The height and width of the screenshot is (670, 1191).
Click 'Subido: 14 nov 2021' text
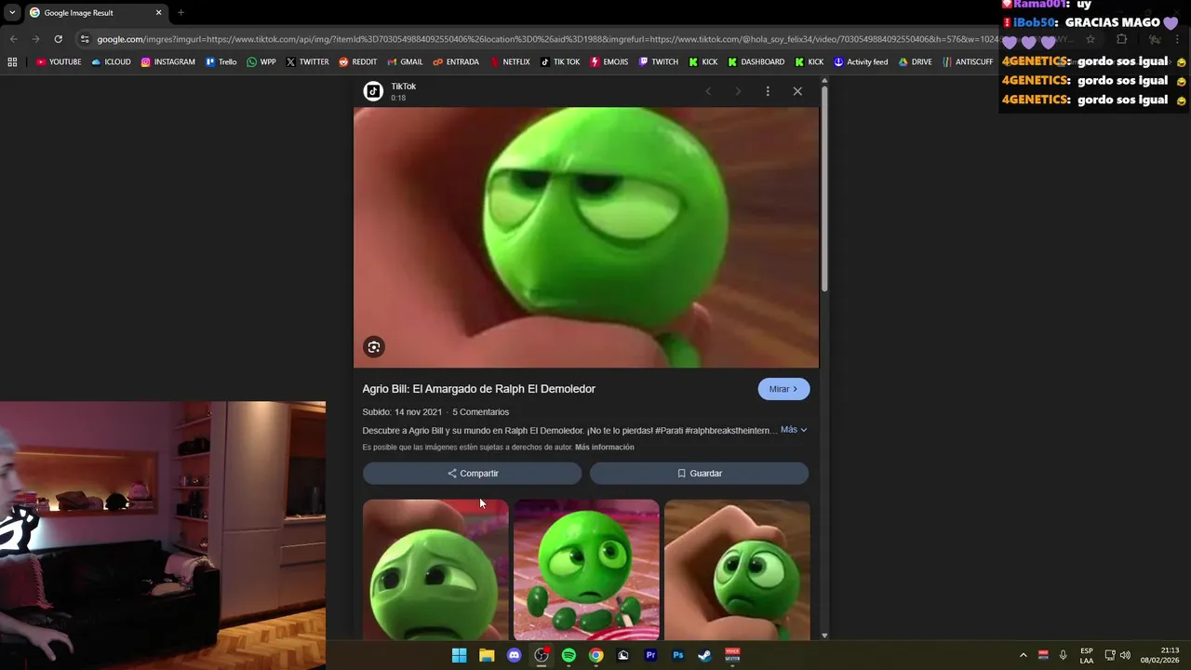[x=402, y=412]
